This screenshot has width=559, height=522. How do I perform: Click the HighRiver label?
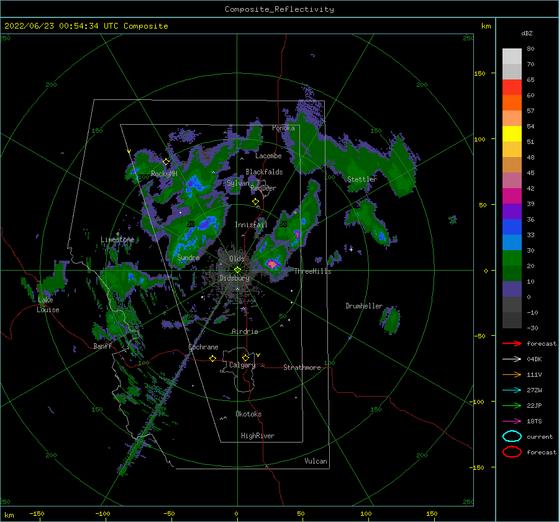258,436
